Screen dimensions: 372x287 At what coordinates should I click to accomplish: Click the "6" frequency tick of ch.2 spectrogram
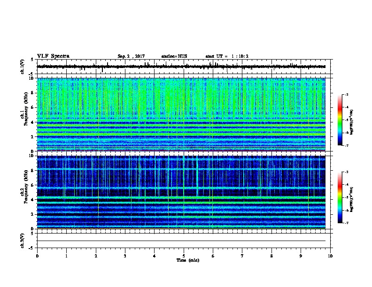[x=32, y=185]
